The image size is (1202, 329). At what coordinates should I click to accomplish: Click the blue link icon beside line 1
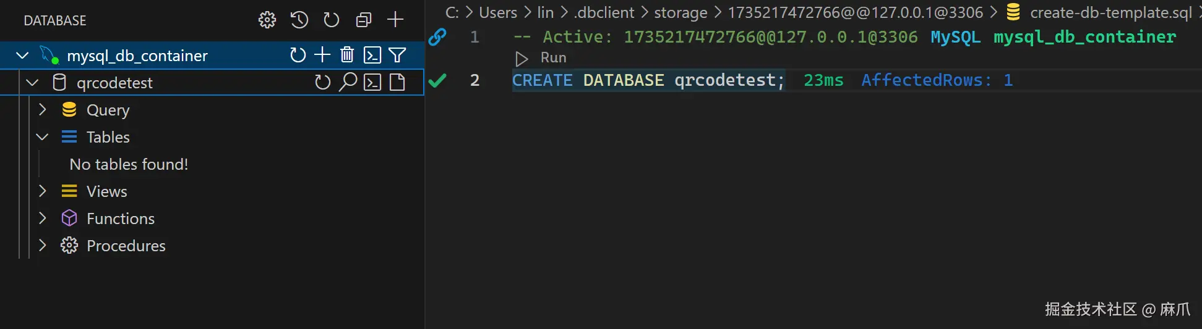point(437,37)
